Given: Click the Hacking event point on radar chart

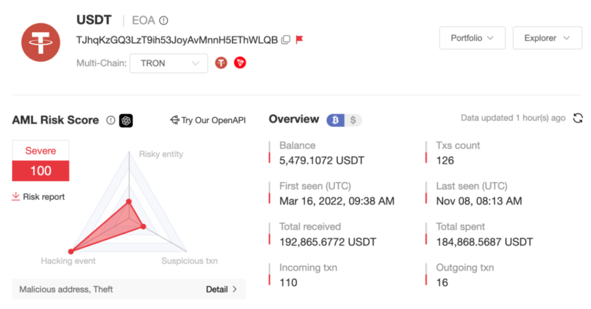Looking at the screenshot, I should pyautogui.click(x=71, y=251).
